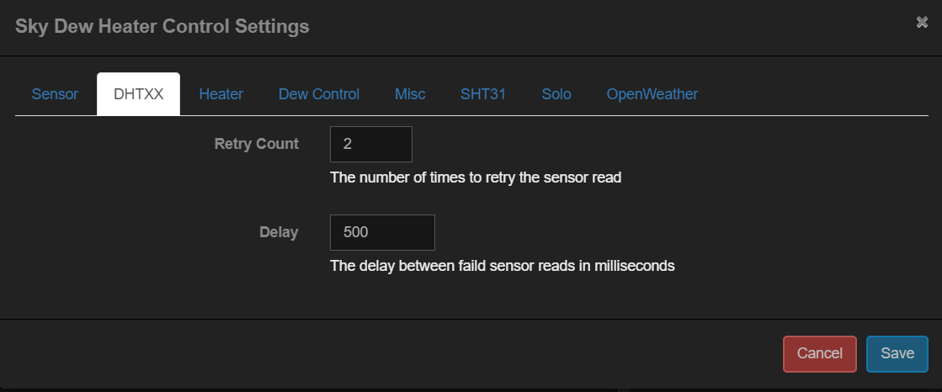The height and width of the screenshot is (392, 942).
Task: Show the Misc settings tab
Action: 410,94
